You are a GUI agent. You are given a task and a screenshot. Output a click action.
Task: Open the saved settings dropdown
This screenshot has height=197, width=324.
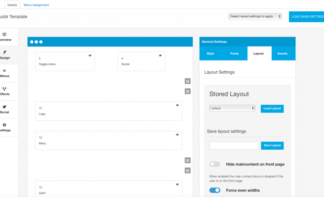[x=255, y=16]
